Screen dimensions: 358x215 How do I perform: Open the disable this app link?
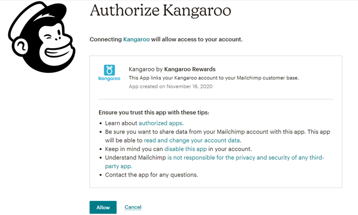pyautogui.click(x=185, y=149)
